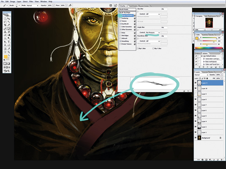Switch to the History tab
The width and height of the screenshot is (226, 169).
click(198, 54)
